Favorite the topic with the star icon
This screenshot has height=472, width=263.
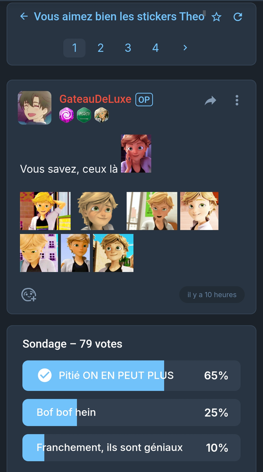click(x=216, y=17)
